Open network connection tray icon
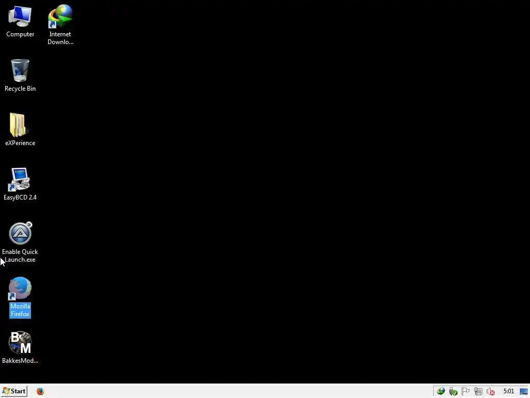The height and width of the screenshot is (398, 530). click(x=478, y=392)
